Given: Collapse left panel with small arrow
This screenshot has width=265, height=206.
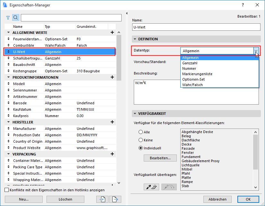Looking at the screenshot, I should pyautogui.click(x=127, y=13).
